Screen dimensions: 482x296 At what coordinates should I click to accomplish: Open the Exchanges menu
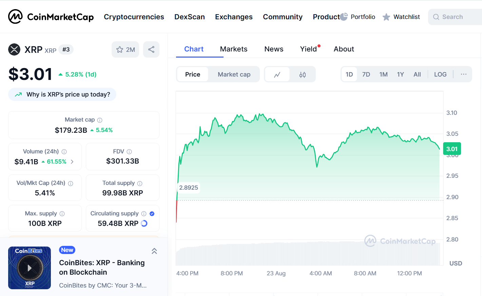pos(234,17)
